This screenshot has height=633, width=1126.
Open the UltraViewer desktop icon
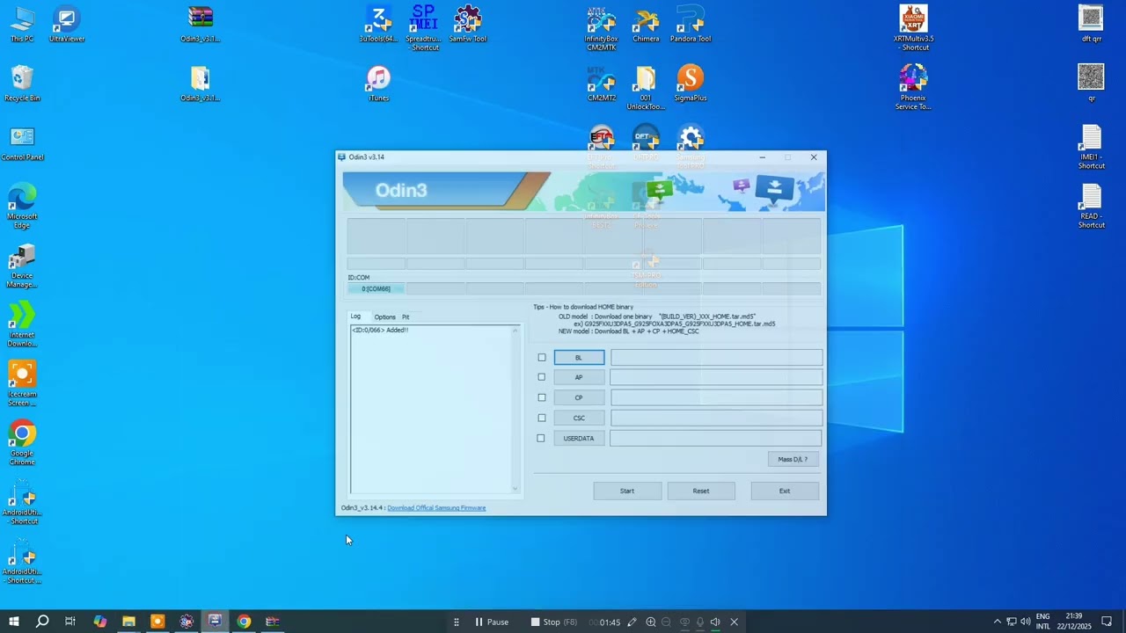(67, 25)
